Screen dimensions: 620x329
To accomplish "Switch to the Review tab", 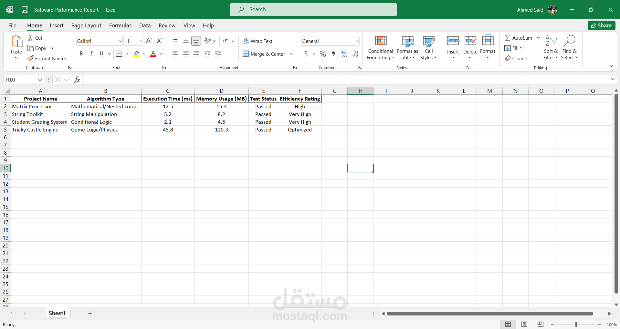I will [167, 25].
